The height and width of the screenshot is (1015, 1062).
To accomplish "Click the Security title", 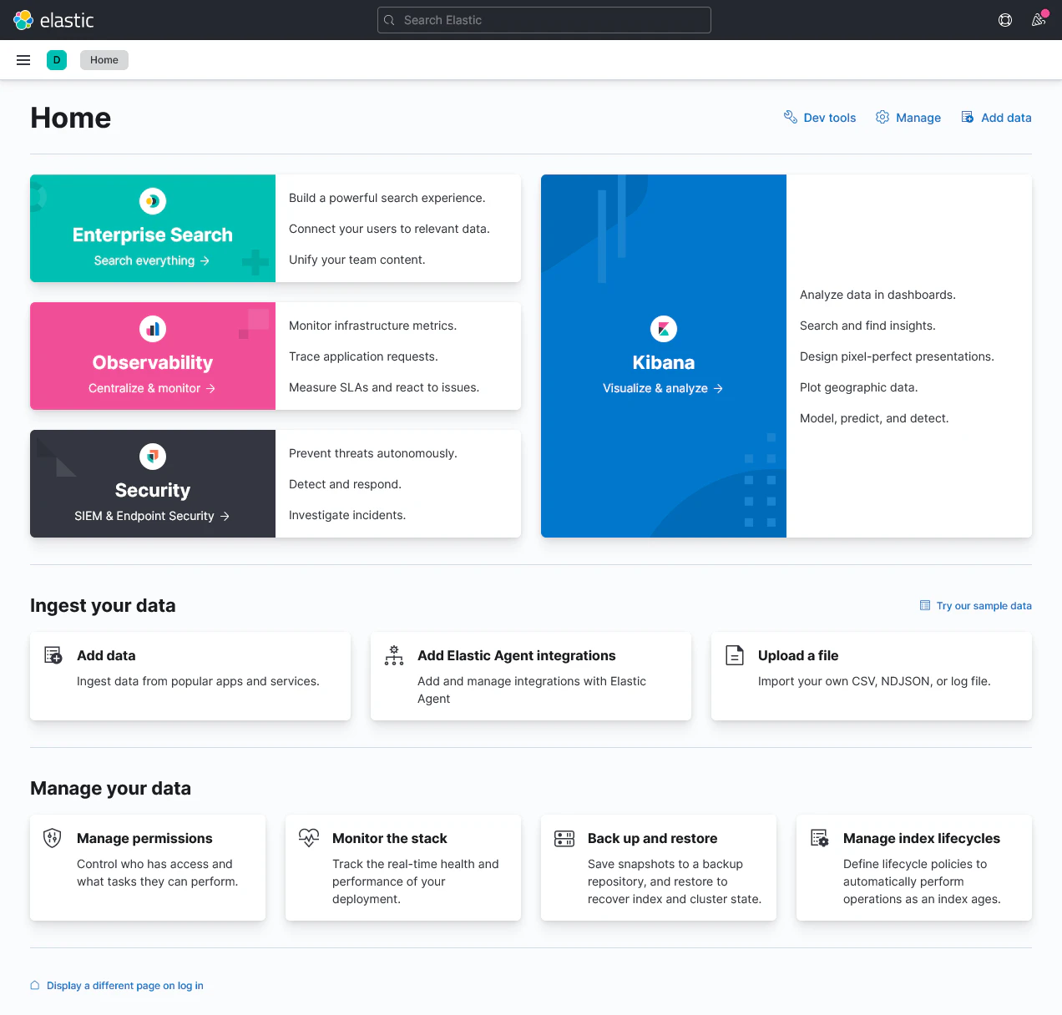I will point(153,490).
